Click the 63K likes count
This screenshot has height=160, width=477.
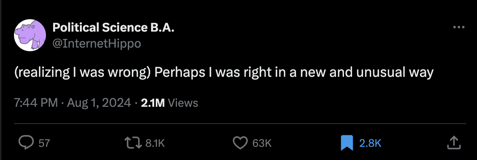click(x=262, y=143)
